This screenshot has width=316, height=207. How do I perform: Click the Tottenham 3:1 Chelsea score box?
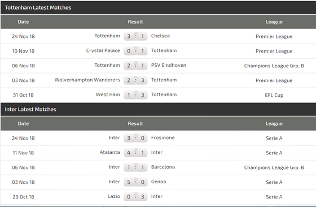click(135, 36)
